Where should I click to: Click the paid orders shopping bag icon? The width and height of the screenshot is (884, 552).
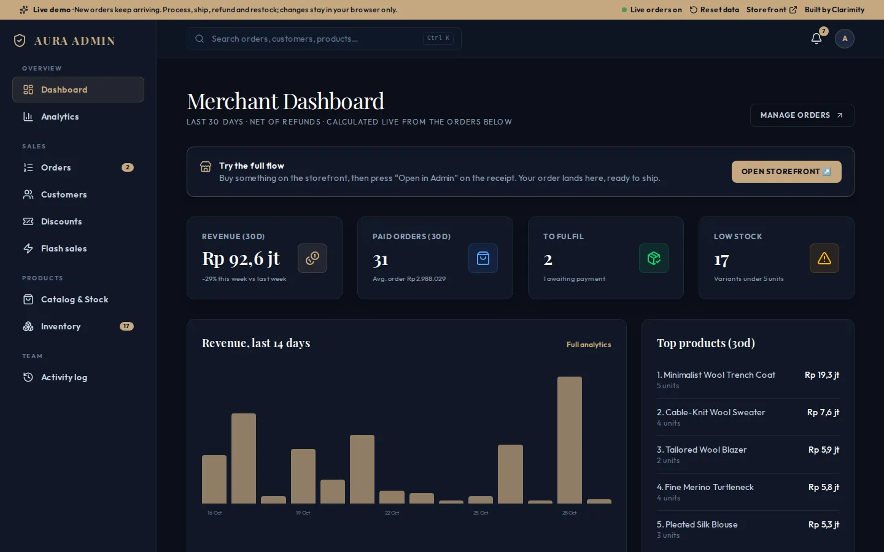483,258
